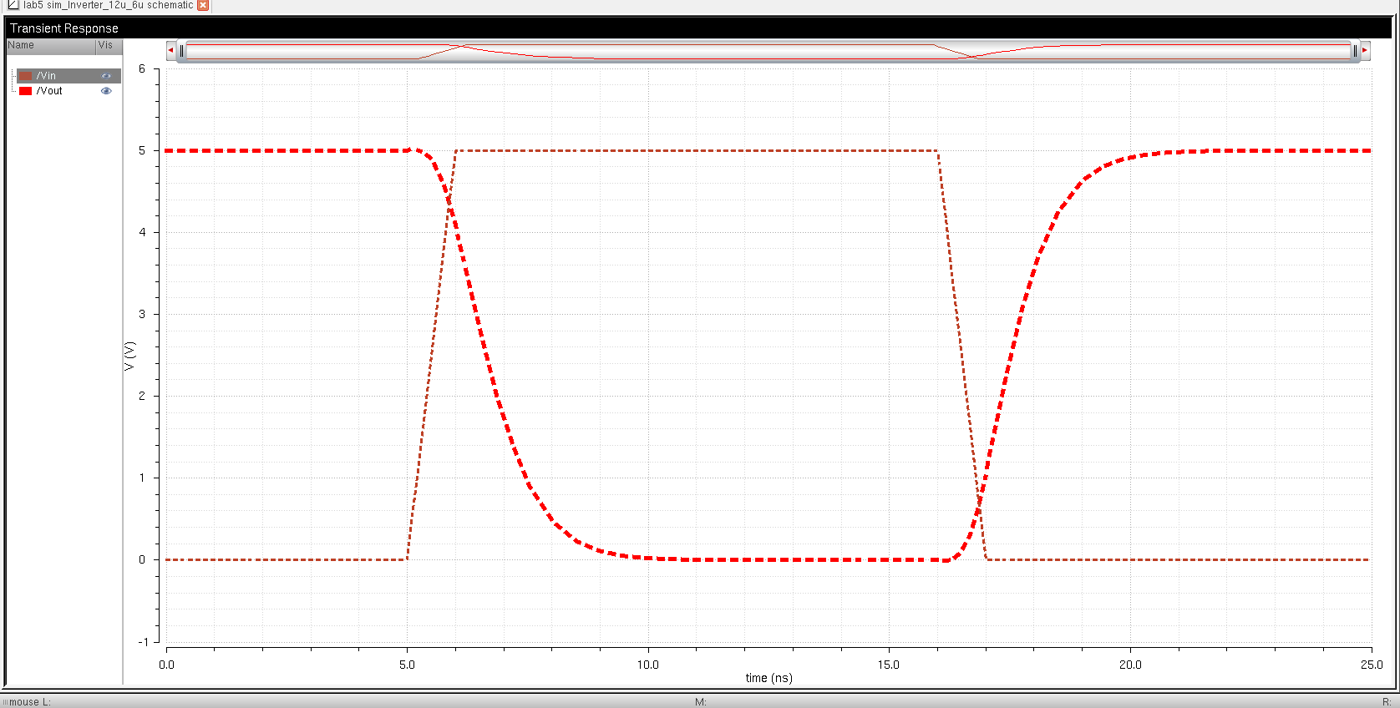
Task: Click the "V (V)" y-axis label
Action: [129, 357]
